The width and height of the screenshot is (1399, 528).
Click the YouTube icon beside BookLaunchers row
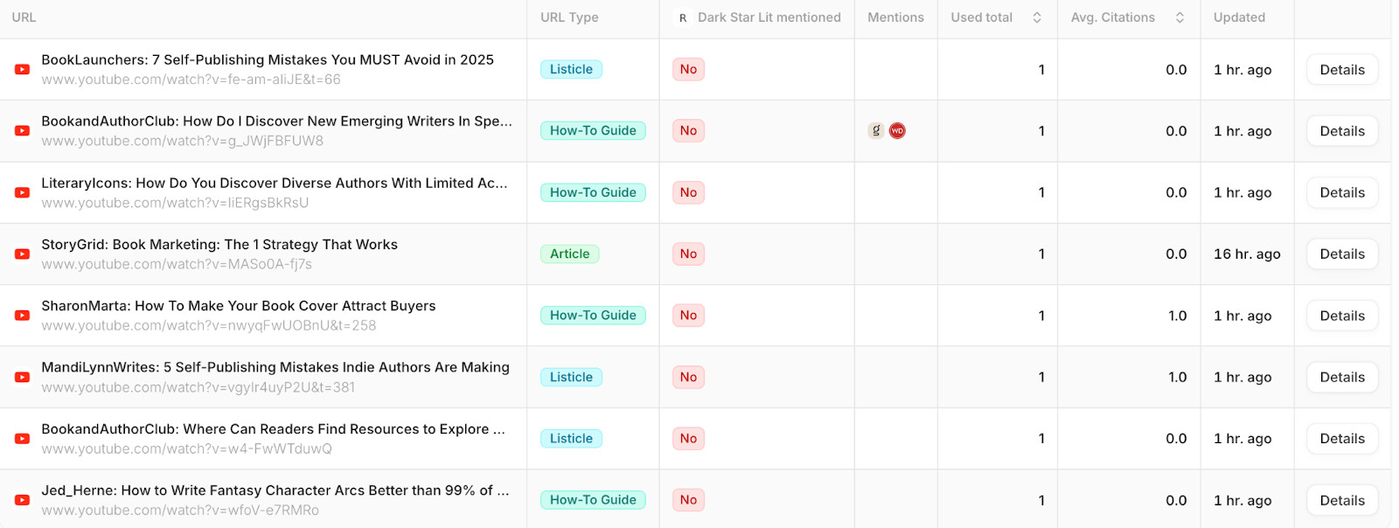point(23,70)
